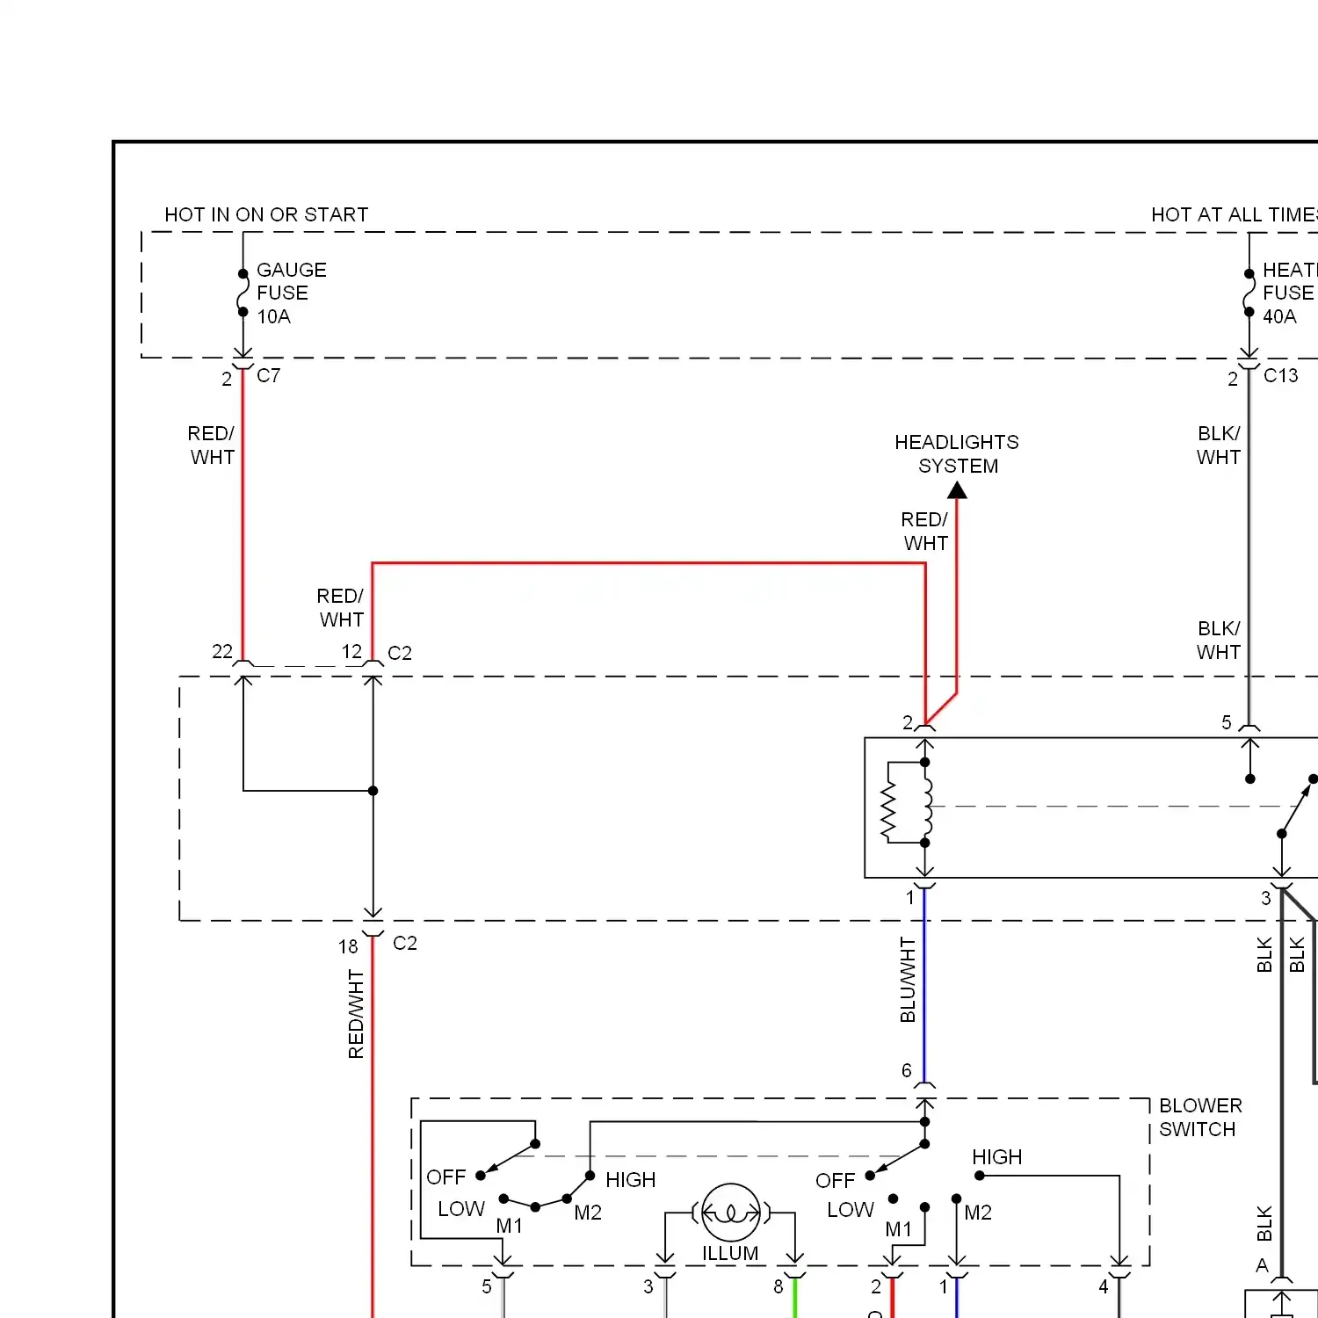The image size is (1318, 1318).
Task: Click the left M1 label
Action: coord(510,1225)
